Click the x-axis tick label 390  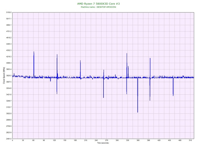tap(148, 140)
